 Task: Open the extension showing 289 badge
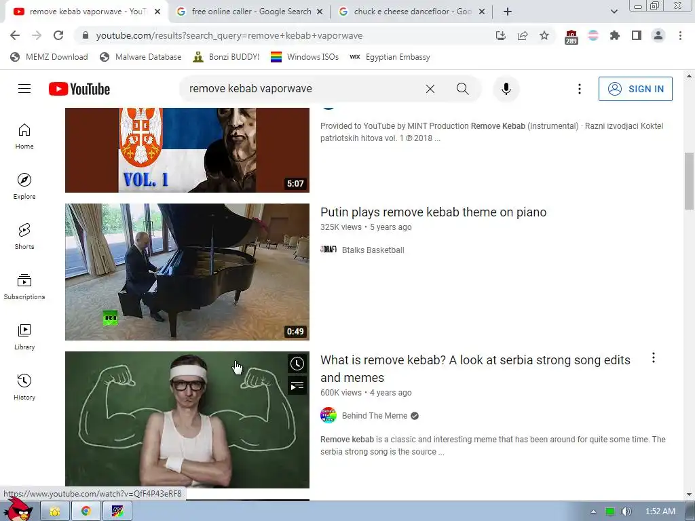tap(571, 37)
